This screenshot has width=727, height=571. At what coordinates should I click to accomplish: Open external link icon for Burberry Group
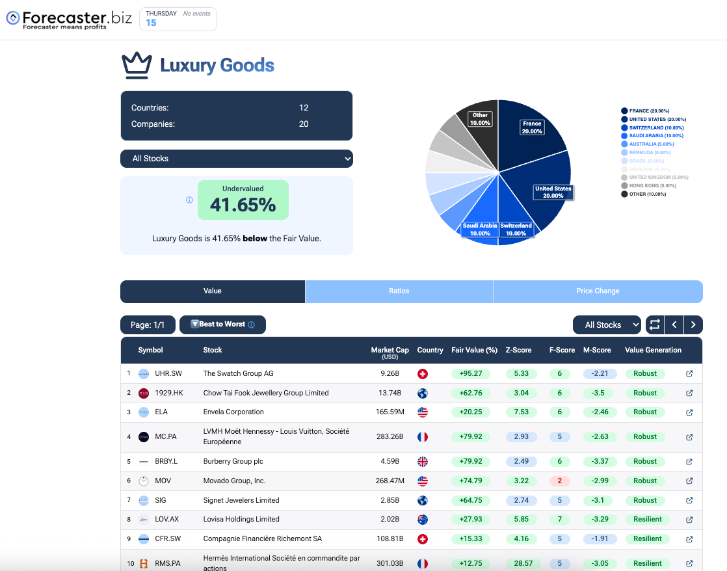point(689,462)
